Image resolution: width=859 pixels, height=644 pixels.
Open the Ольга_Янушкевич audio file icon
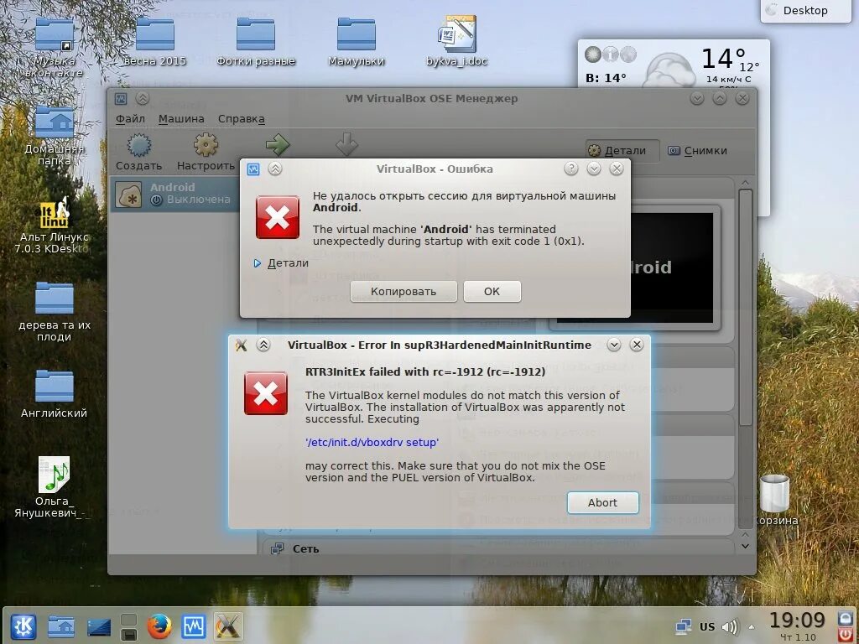pos(54,487)
